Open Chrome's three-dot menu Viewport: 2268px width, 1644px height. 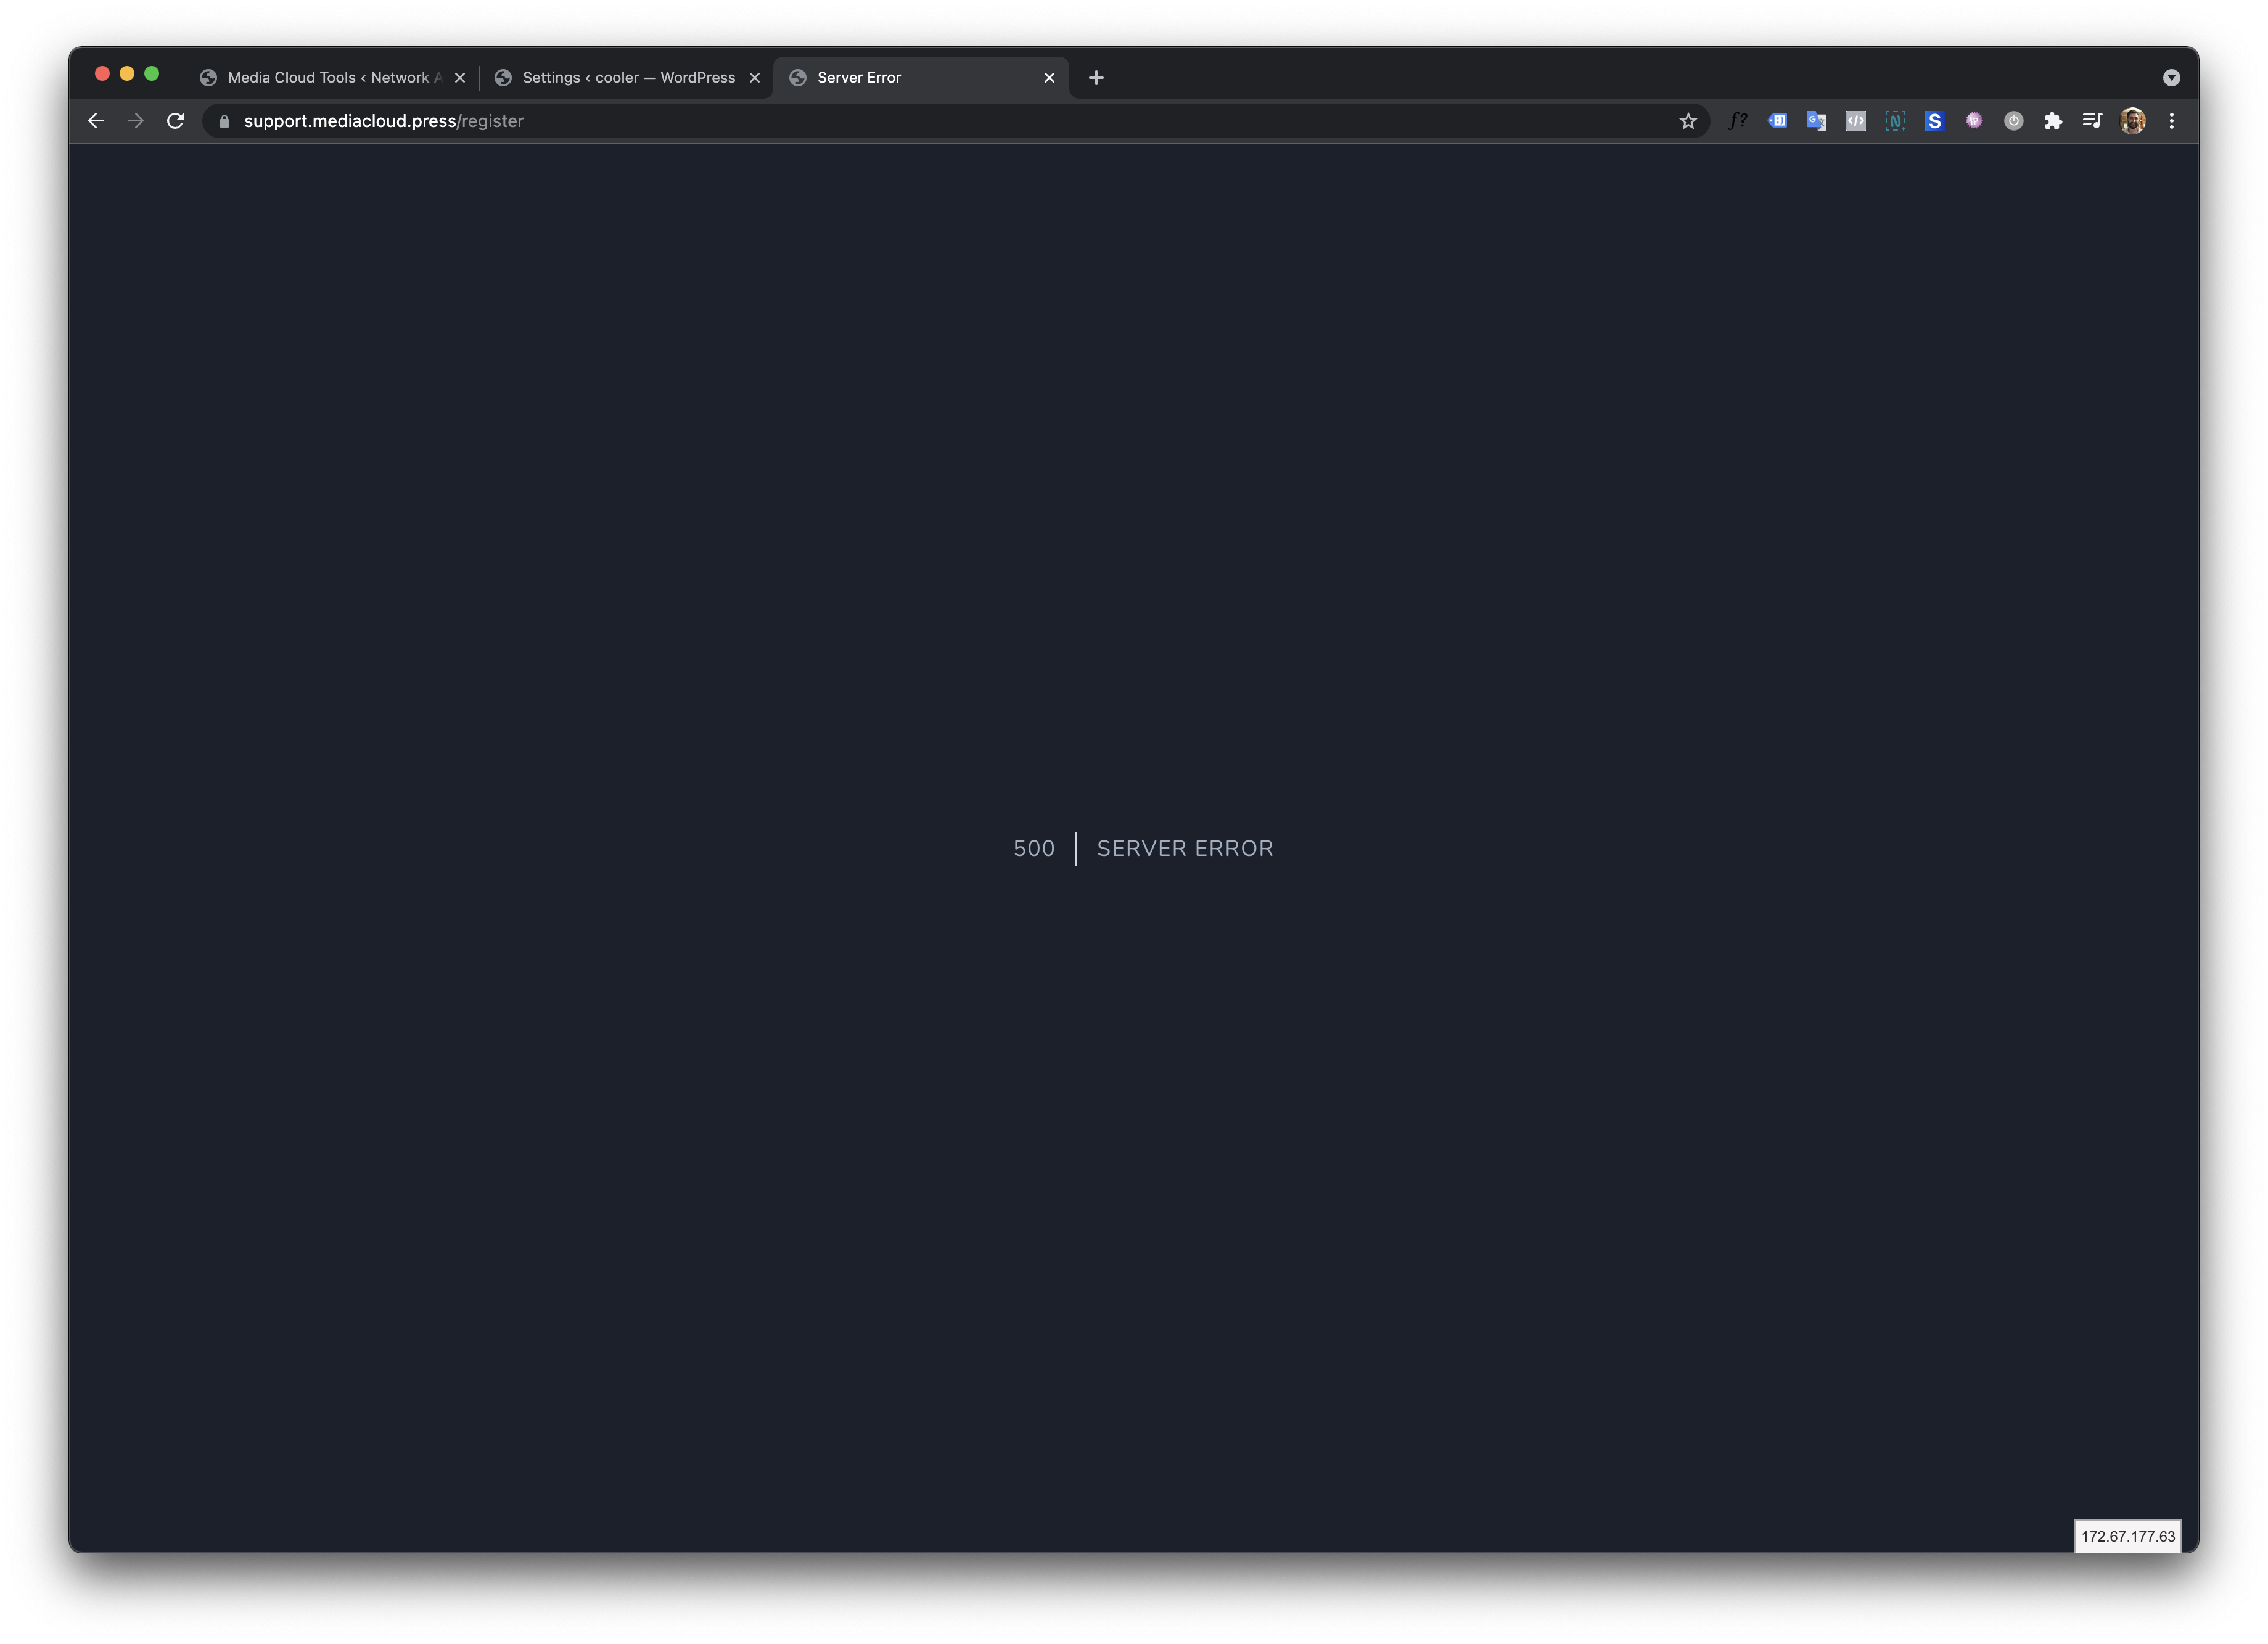tap(2171, 121)
